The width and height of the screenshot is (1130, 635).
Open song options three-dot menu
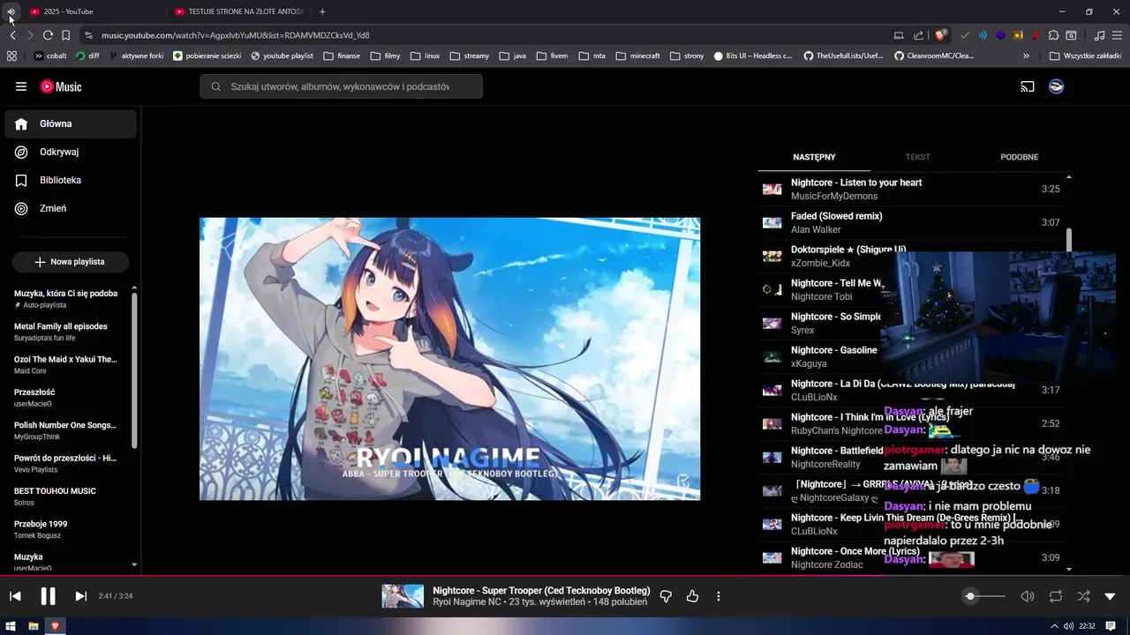pyautogui.click(x=719, y=596)
